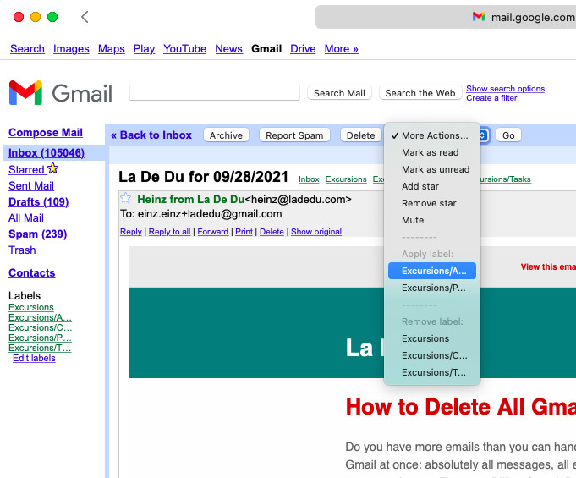Click the Archive button
This screenshot has height=478, width=576.
[226, 135]
